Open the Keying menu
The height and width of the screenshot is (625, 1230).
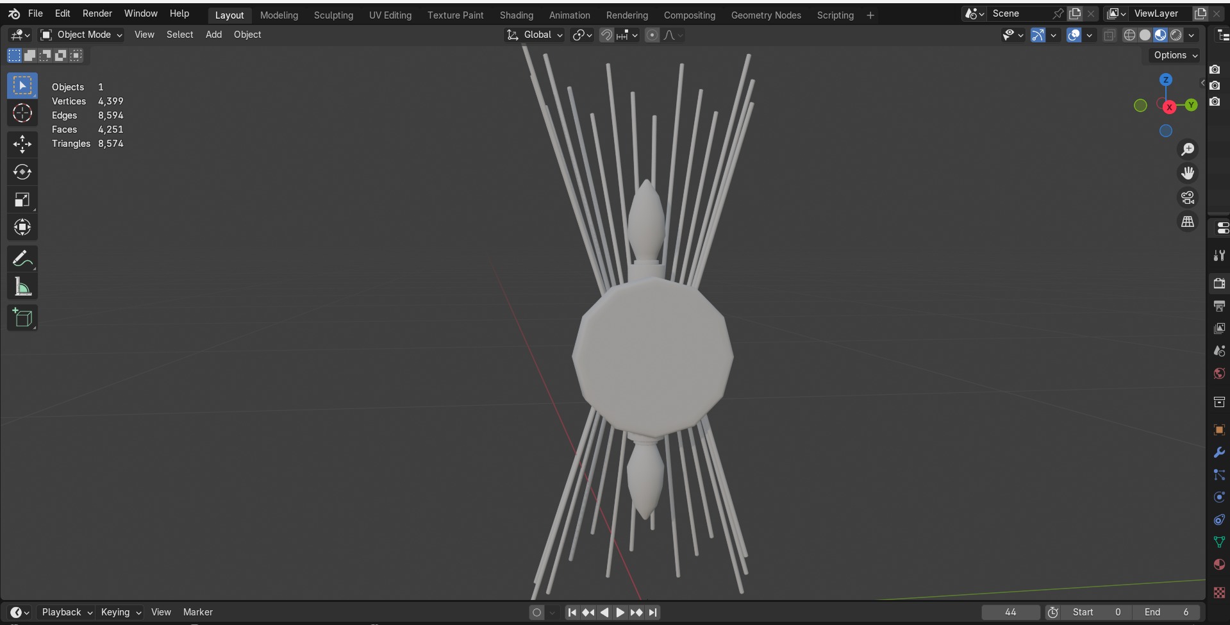click(x=121, y=612)
